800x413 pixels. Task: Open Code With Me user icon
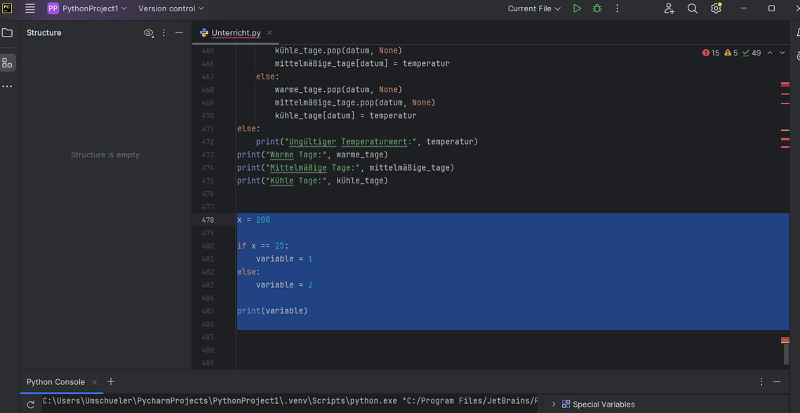(x=669, y=8)
